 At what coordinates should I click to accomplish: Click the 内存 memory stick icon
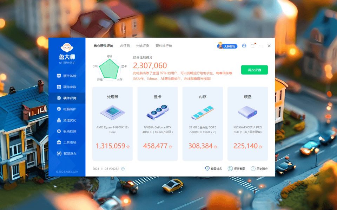point(203,112)
